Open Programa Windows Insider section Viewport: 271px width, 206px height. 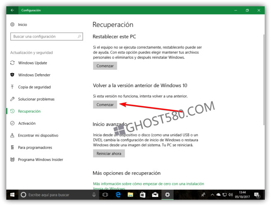[x=41, y=160]
